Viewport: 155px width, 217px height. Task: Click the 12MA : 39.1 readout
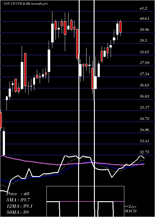tap(20, 206)
